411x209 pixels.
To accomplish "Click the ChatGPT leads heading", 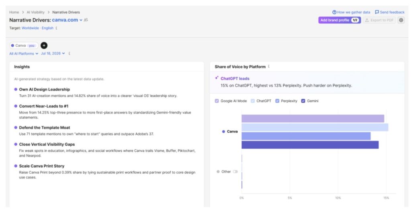I will 235,78.
